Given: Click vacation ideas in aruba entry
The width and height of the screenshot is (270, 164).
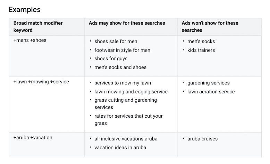Looking at the screenshot, I should click(x=120, y=147).
